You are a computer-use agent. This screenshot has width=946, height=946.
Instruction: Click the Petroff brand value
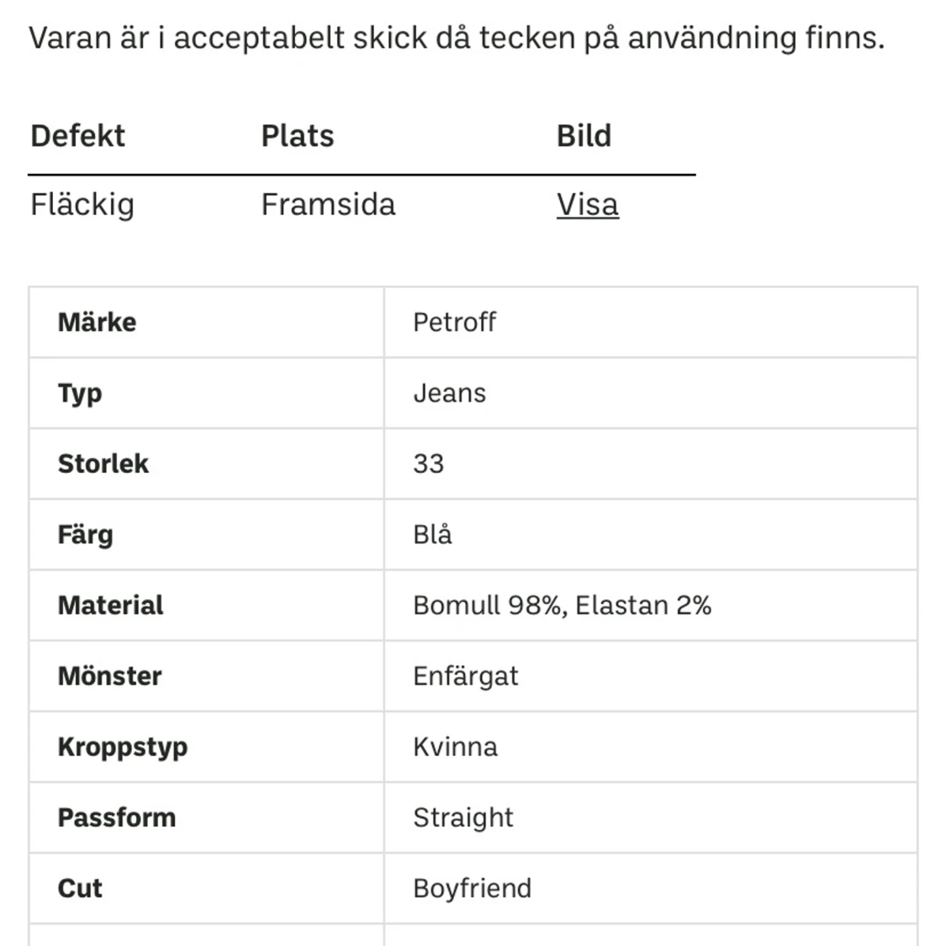tap(454, 323)
